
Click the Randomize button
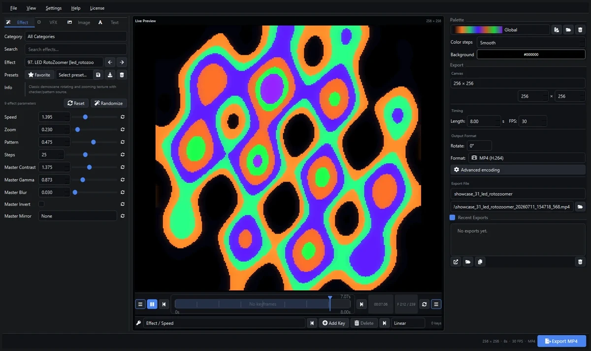click(109, 103)
